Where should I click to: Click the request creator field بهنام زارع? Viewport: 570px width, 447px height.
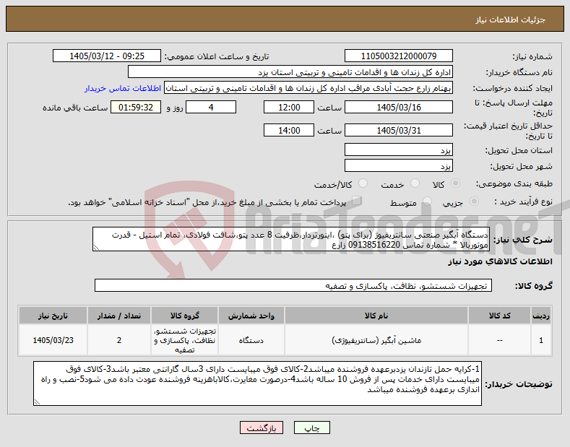coord(308,88)
